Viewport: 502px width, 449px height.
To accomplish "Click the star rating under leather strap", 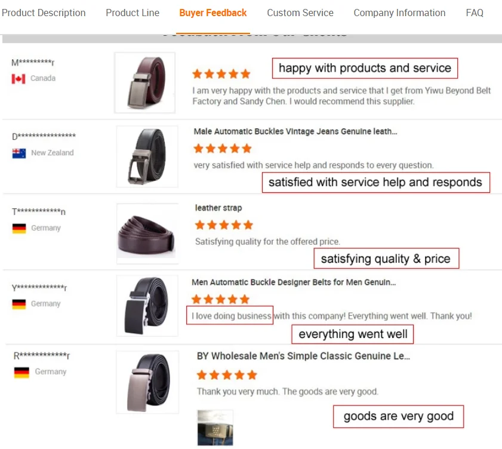I will coord(224,225).
